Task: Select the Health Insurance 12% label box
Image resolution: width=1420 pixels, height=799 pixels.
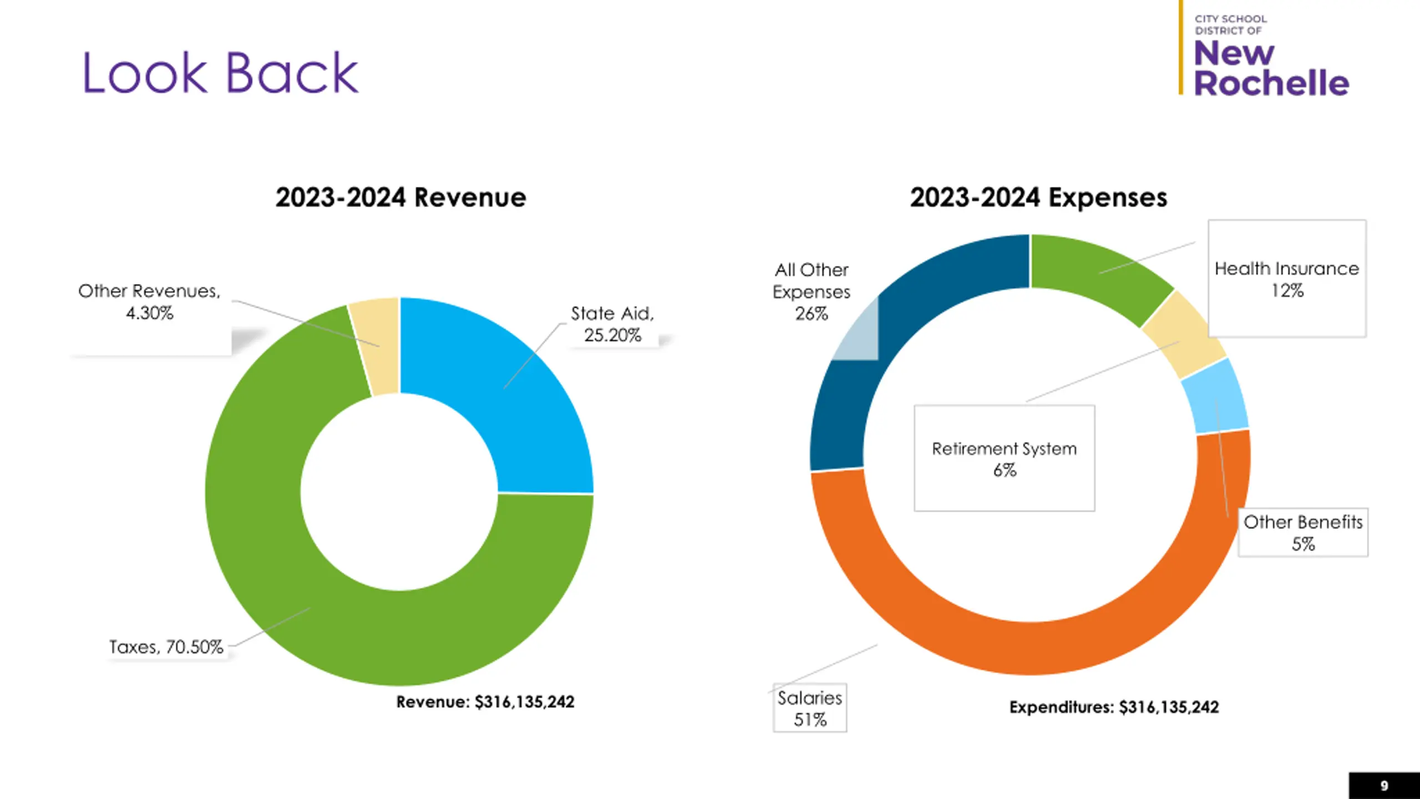Action: [x=1287, y=279]
